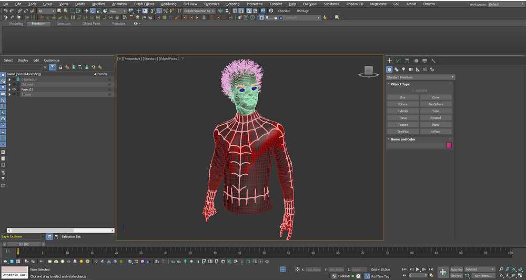Open the Selected key filter dropdown
The image size is (526, 280).
[480, 269]
